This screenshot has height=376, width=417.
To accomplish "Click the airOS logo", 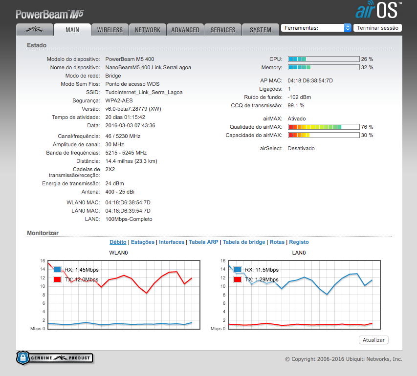I will pyautogui.click(x=378, y=10).
